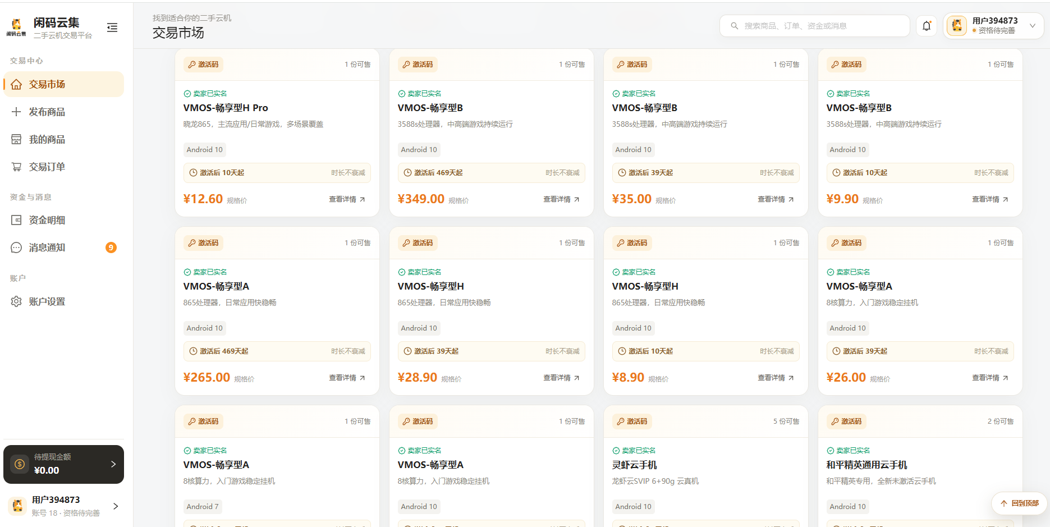View details of the ¥349.00 listing
Screen dimensions: 1050x527
[x=561, y=199]
